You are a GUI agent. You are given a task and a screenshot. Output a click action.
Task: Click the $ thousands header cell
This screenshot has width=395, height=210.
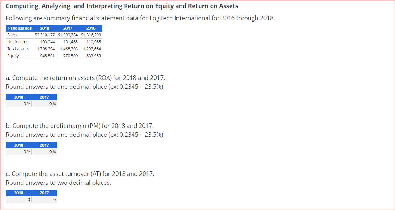[19, 28]
